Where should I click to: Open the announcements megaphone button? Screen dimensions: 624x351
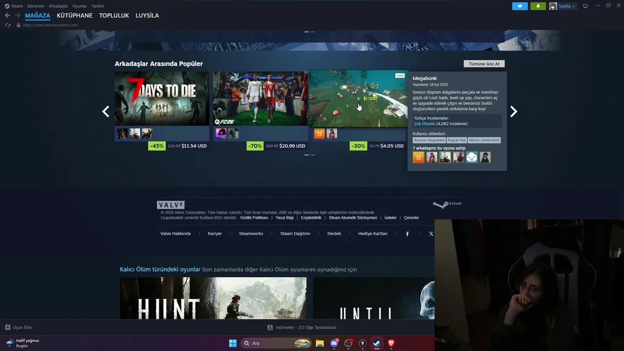(x=520, y=6)
